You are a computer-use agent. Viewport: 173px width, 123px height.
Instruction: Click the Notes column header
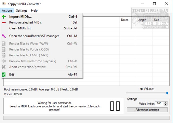pyautogui.click(x=128, y=20)
